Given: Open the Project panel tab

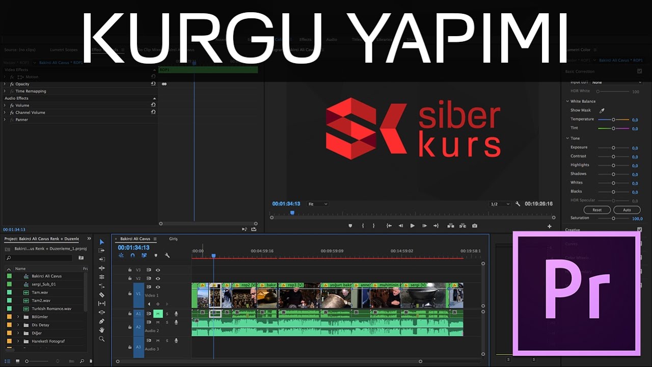Looking at the screenshot, I should (42, 239).
